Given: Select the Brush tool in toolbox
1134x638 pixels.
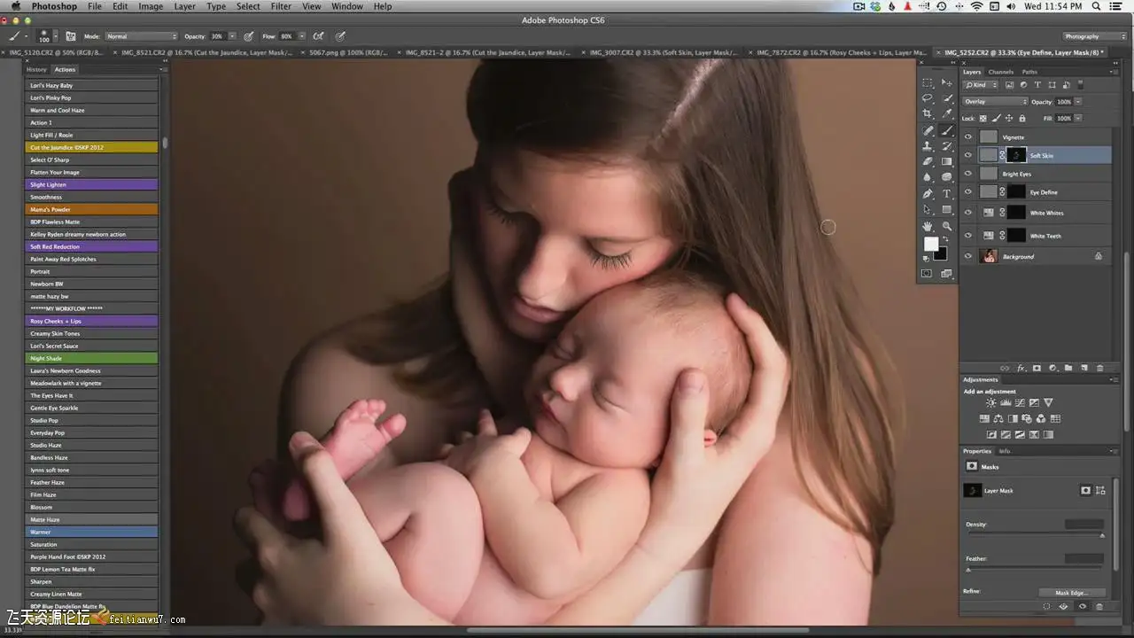Looking at the screenshot, I should 947,130.
